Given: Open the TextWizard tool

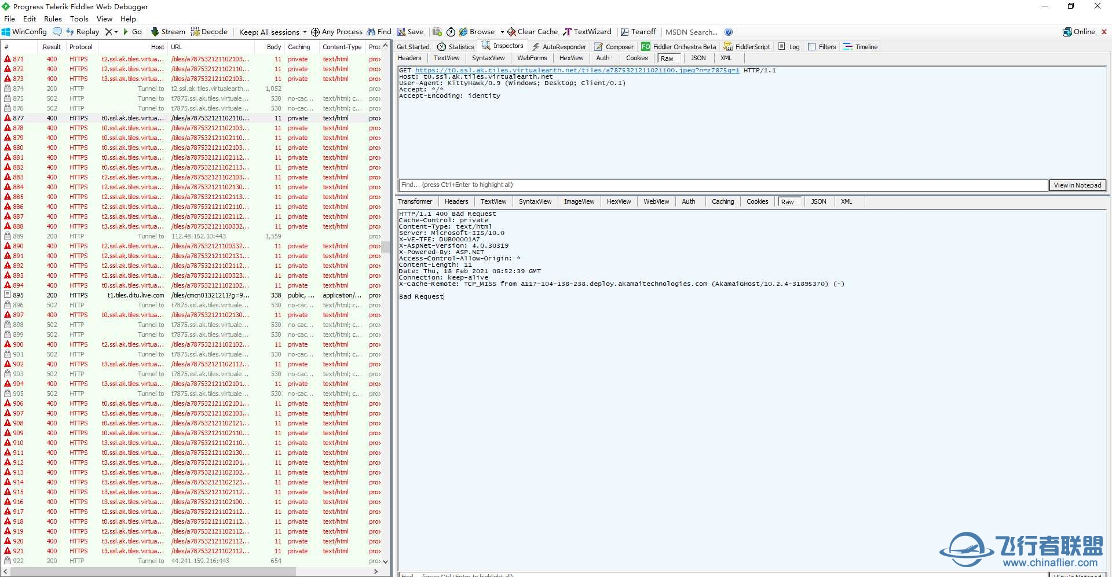Looking at the screenshot, I should [587, 32].
